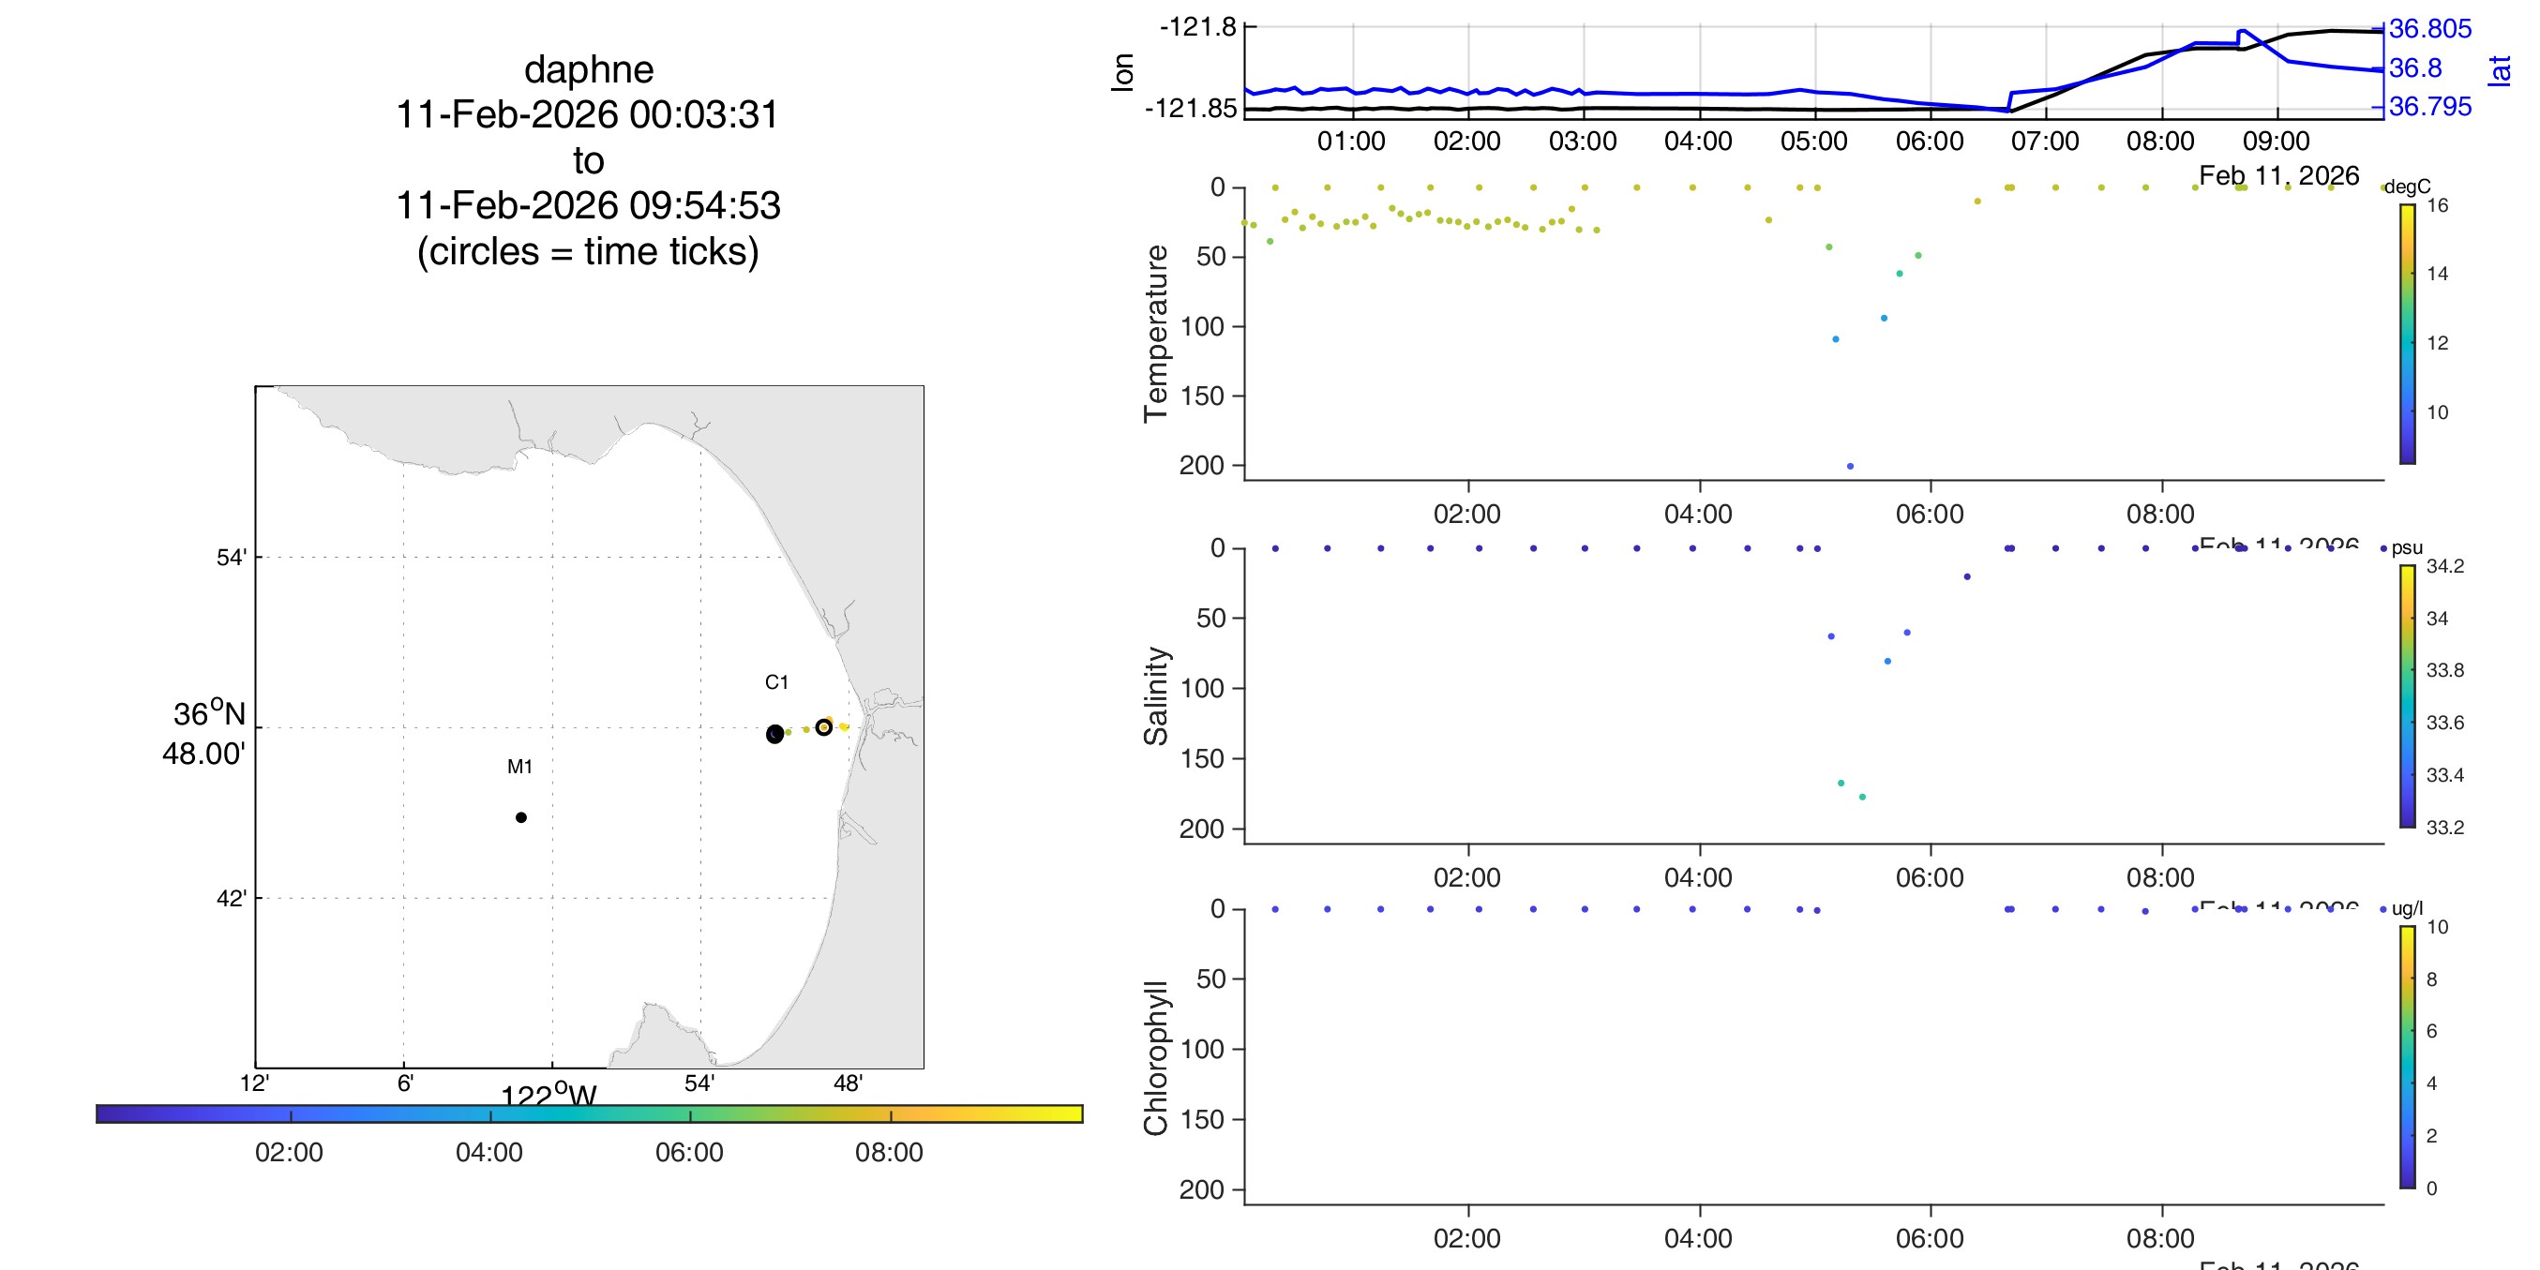Click the C1 station label on map
The image size is (2540, 1270).
point(776,682)
